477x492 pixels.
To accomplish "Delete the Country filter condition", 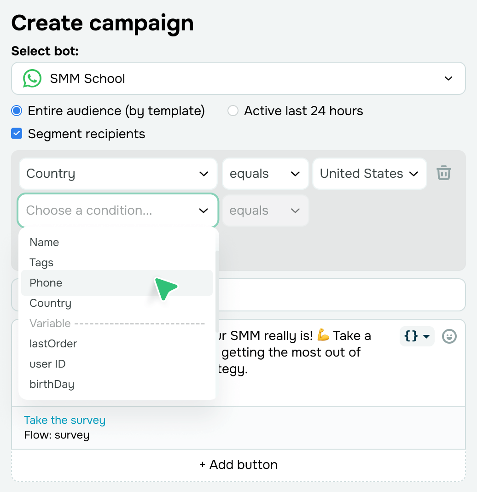I will [443, 174].
